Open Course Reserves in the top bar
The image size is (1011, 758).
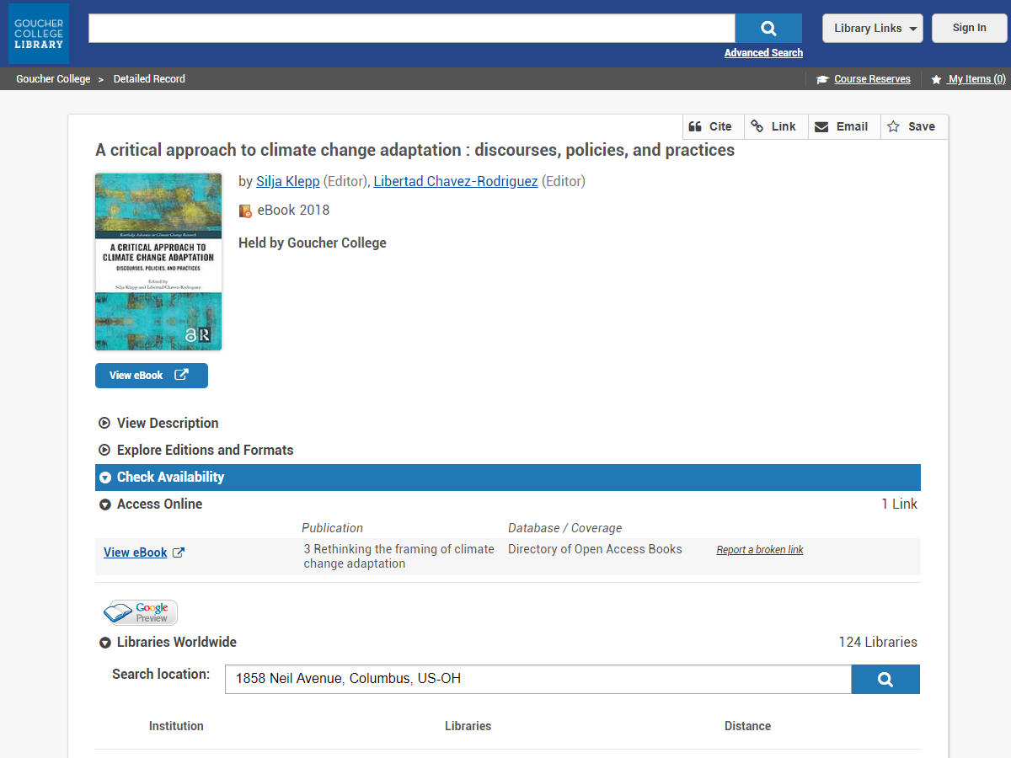[871, 79]
